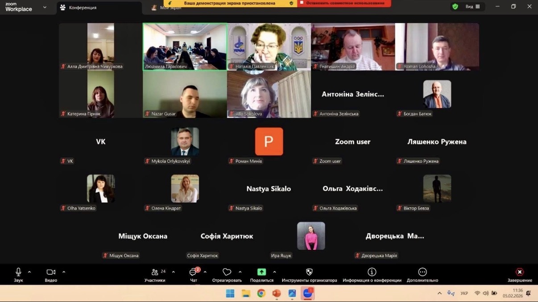Toggle camera with Видео button
Image resolution: width=538 pixels, height=302 pixels.
51,273
